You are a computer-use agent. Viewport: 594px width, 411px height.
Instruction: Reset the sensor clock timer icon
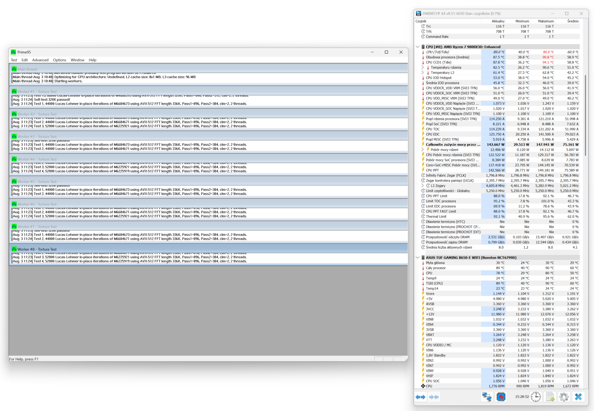536,397
